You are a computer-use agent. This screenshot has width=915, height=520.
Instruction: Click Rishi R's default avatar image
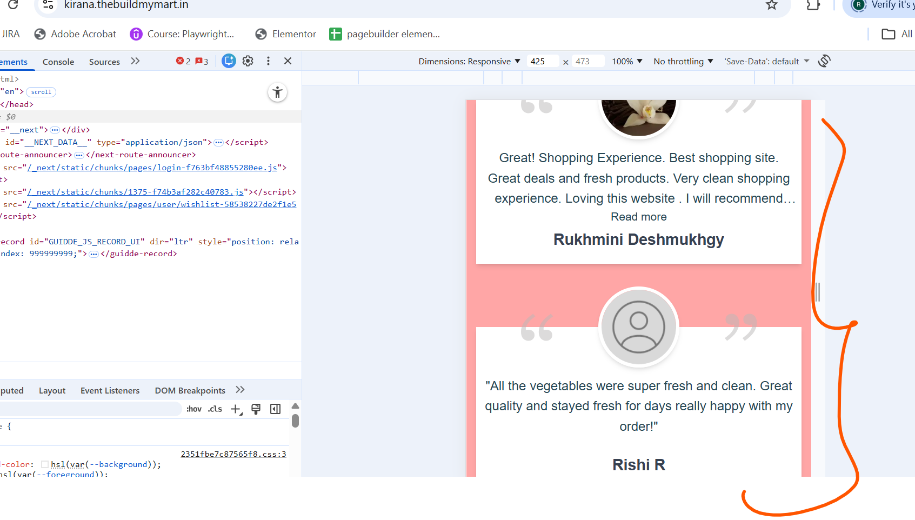coord(639,327)
